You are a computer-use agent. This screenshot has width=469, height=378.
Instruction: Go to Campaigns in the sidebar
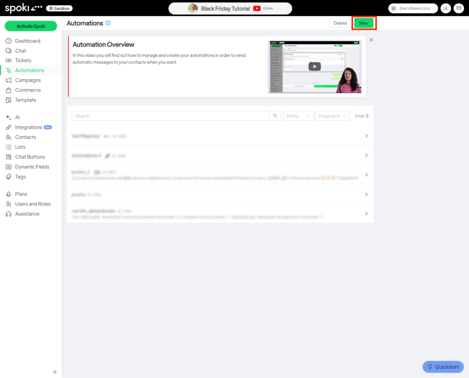(27, 80)
